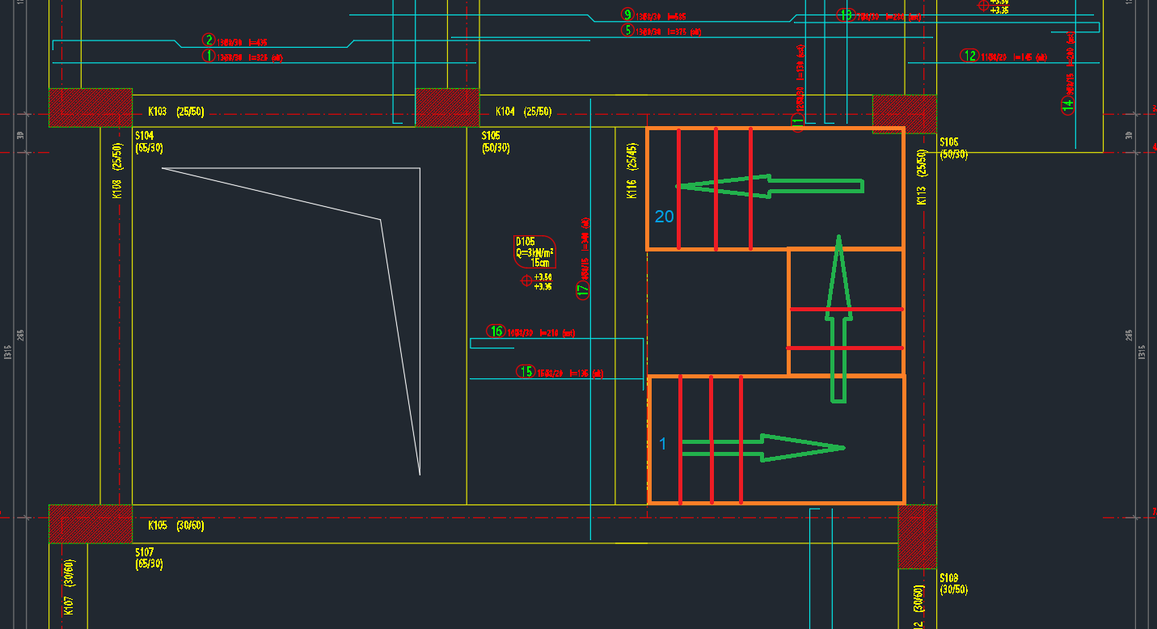Select the vertical K116 (25/45) beam label
The height and width of the screenshot is (629, 1157).
[x=632, y=172]
